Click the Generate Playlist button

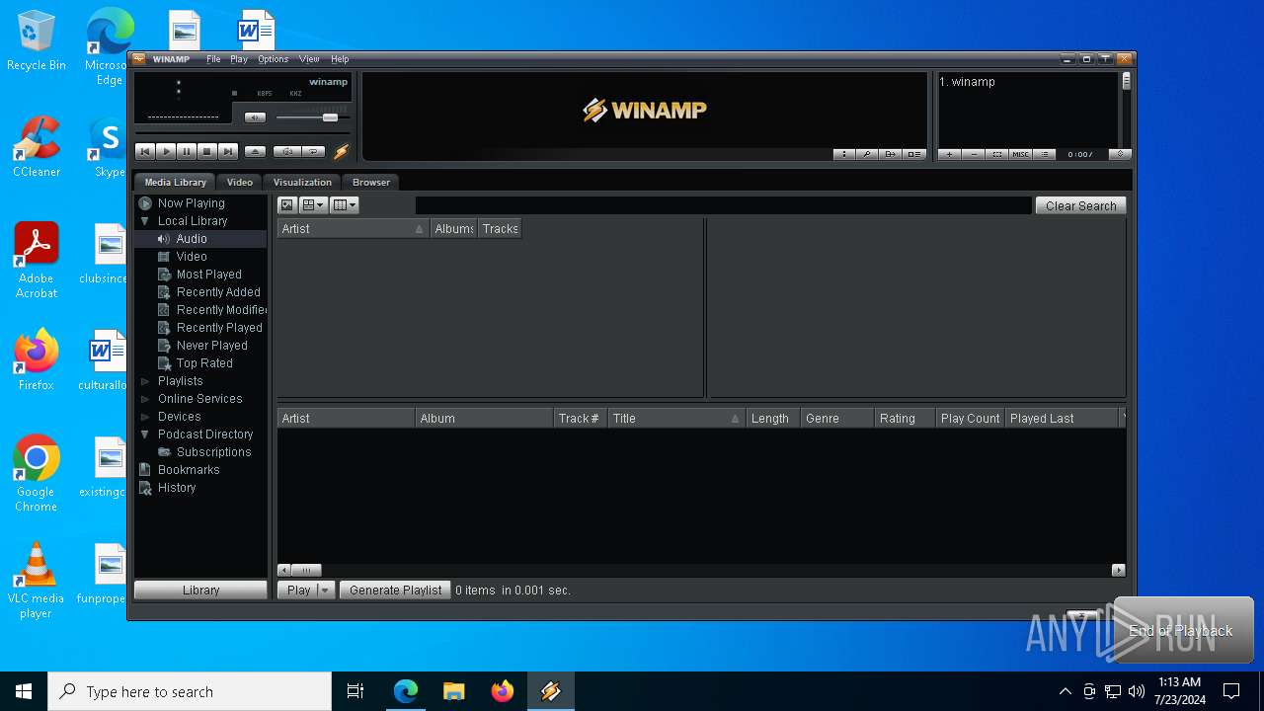395,590
